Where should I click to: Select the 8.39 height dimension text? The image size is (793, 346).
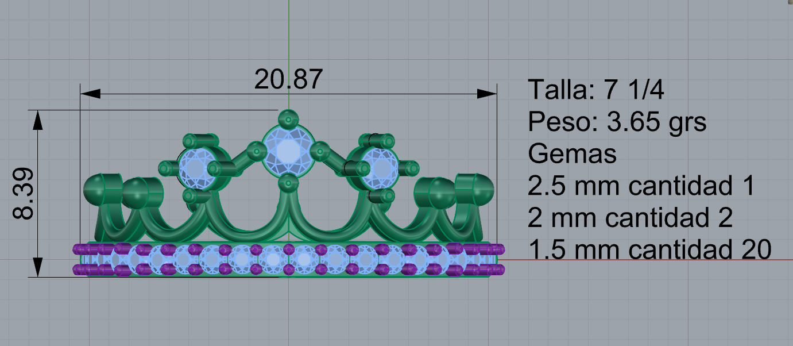coord(24,194)
